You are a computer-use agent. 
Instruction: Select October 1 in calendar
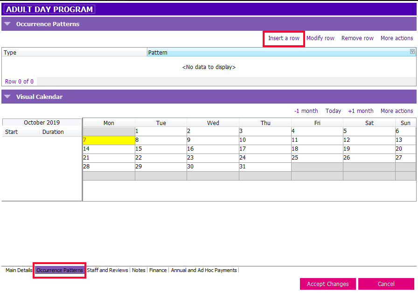pos(161,132)
